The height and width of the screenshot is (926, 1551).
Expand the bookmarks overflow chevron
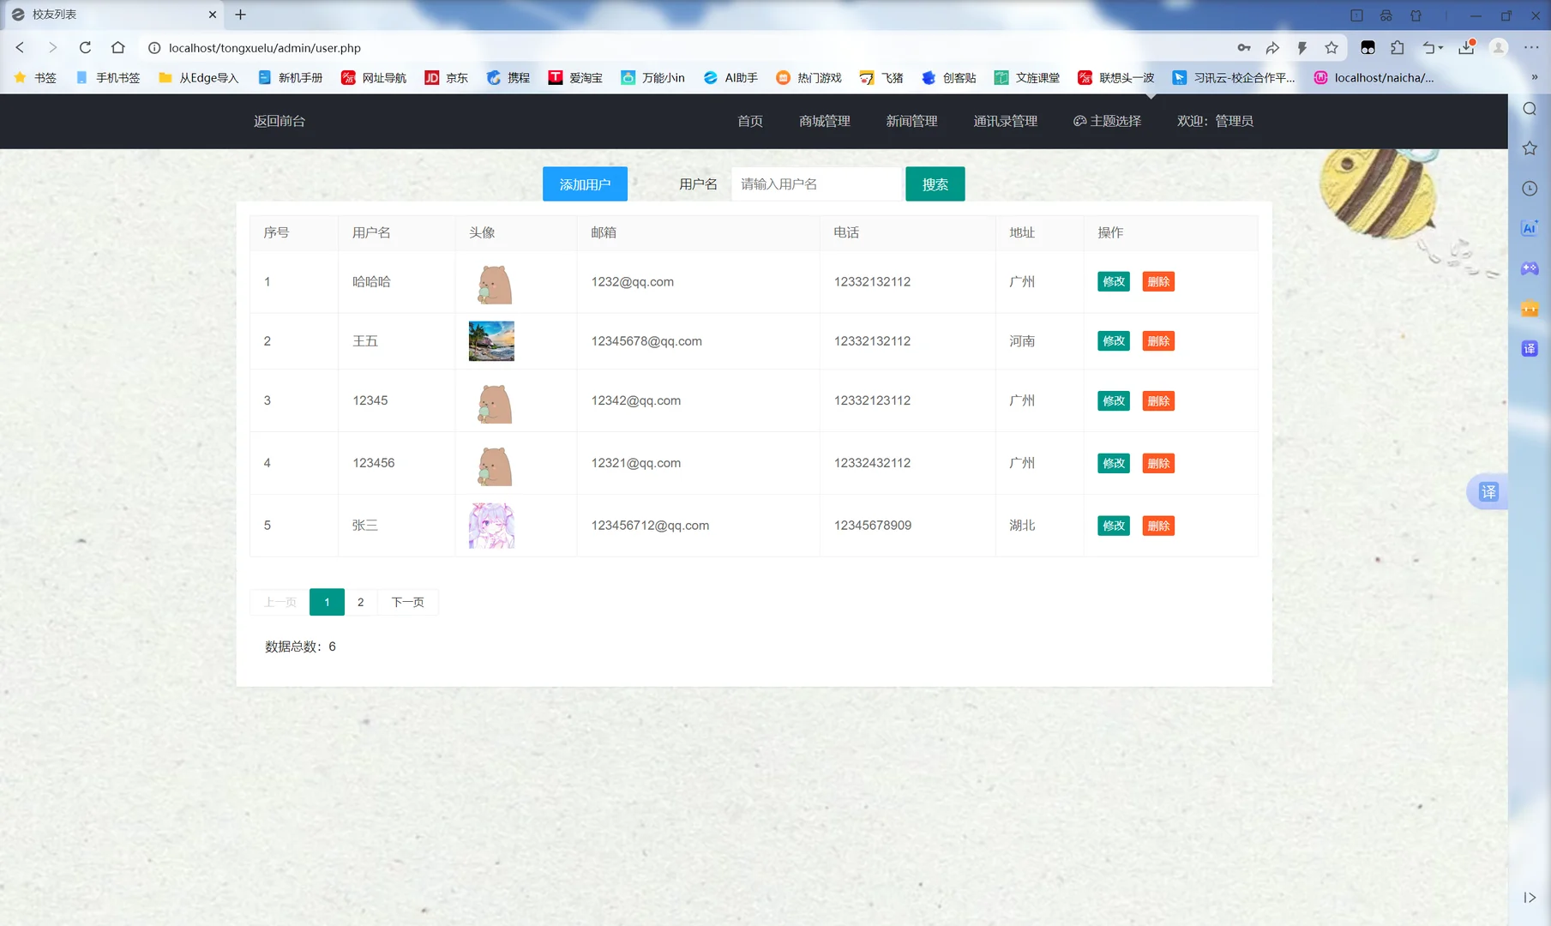click(x=1533, y=77)
